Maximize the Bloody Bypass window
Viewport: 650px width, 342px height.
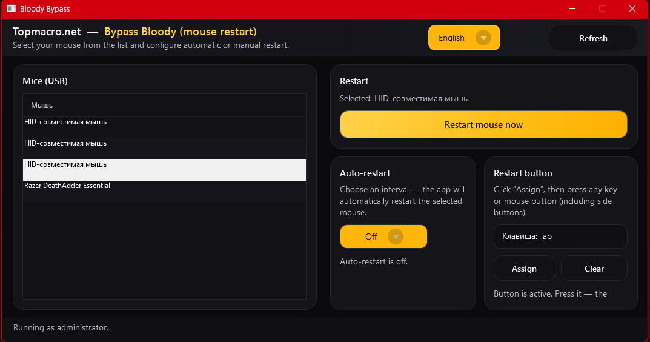pos(602,9)
